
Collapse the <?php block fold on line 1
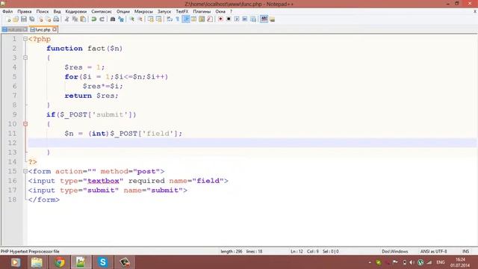click(x=25, y=39)
